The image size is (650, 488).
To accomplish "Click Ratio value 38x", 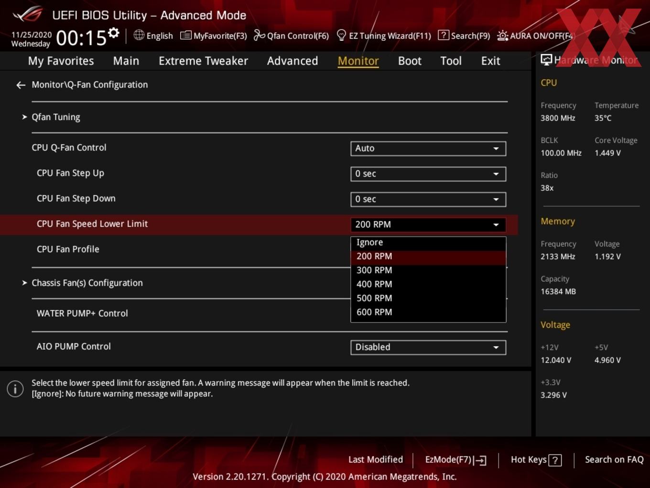I will [547, 188].
